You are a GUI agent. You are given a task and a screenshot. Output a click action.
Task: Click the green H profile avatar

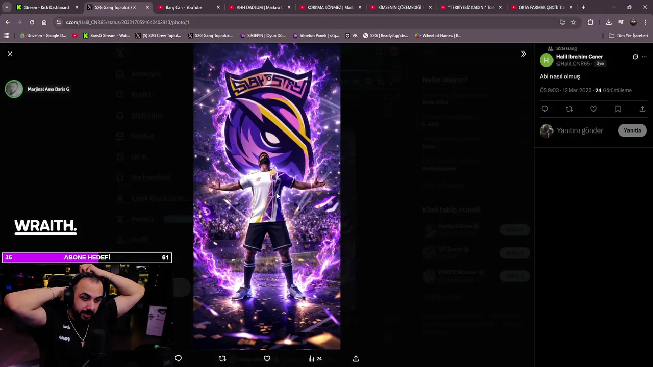[546, 60]
